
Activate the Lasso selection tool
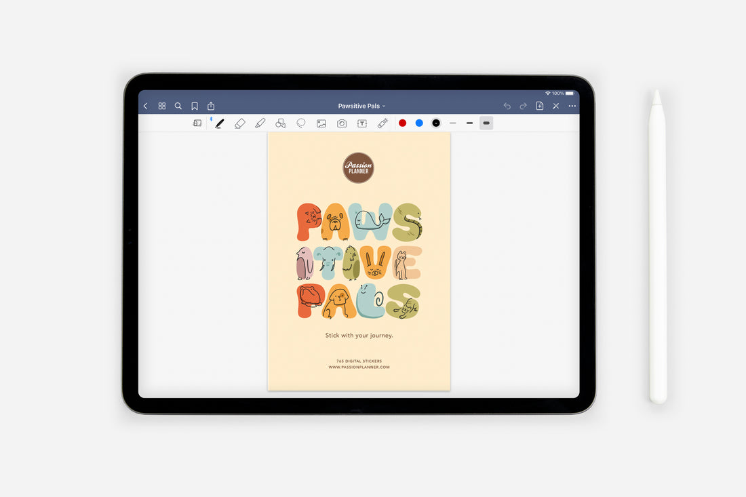(300, 123)
